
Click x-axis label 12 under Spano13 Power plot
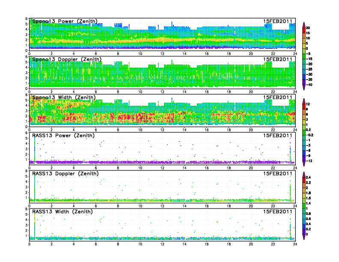pyautogui.click(x=162, y=54)
